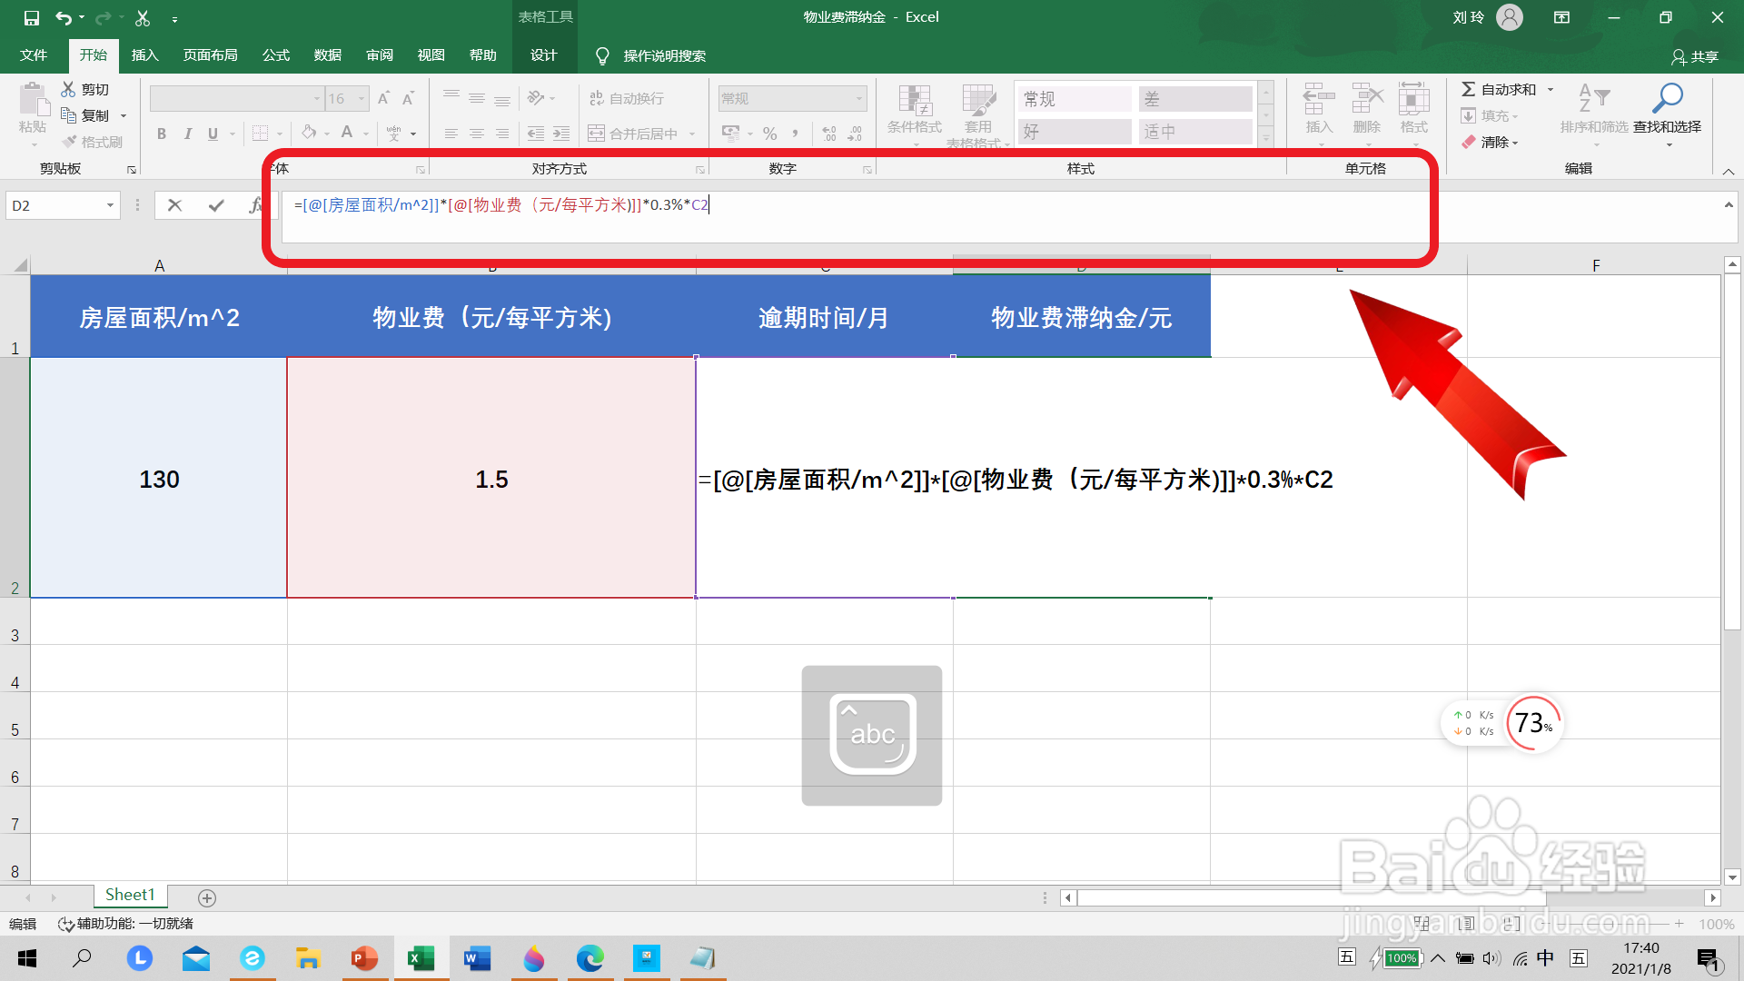
Task: Click the font color A button
Action: (x=346, y=134)
